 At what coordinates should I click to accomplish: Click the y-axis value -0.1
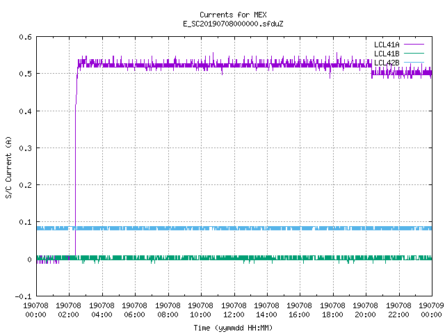tap(23, 296)
